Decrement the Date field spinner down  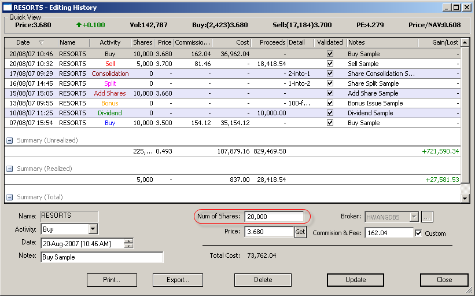point(129,246)
